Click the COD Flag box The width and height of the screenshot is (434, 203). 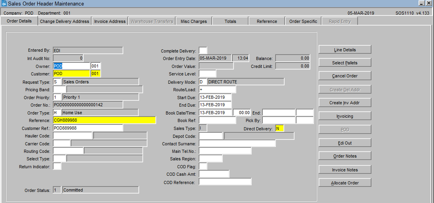point(203,166)
